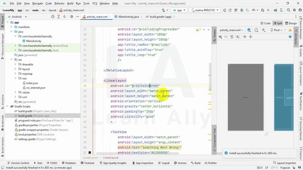Image resolution: width=303 pixels, height=170 pixels.
Task: Click Select Opened File target icon in Project panel
Action: coord(53,17)
